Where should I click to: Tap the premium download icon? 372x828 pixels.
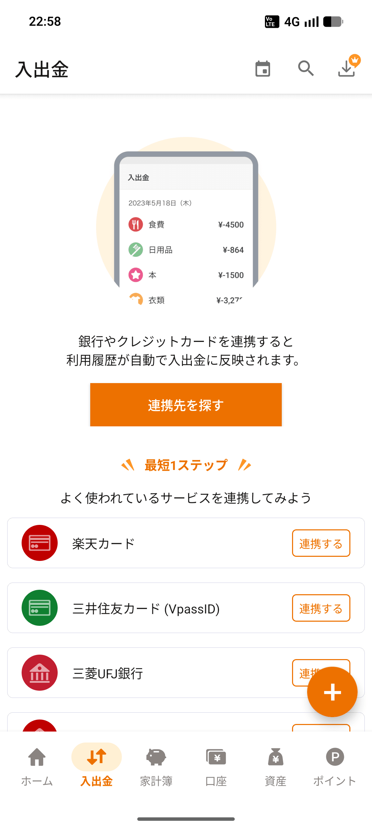(x=347, y=68)
